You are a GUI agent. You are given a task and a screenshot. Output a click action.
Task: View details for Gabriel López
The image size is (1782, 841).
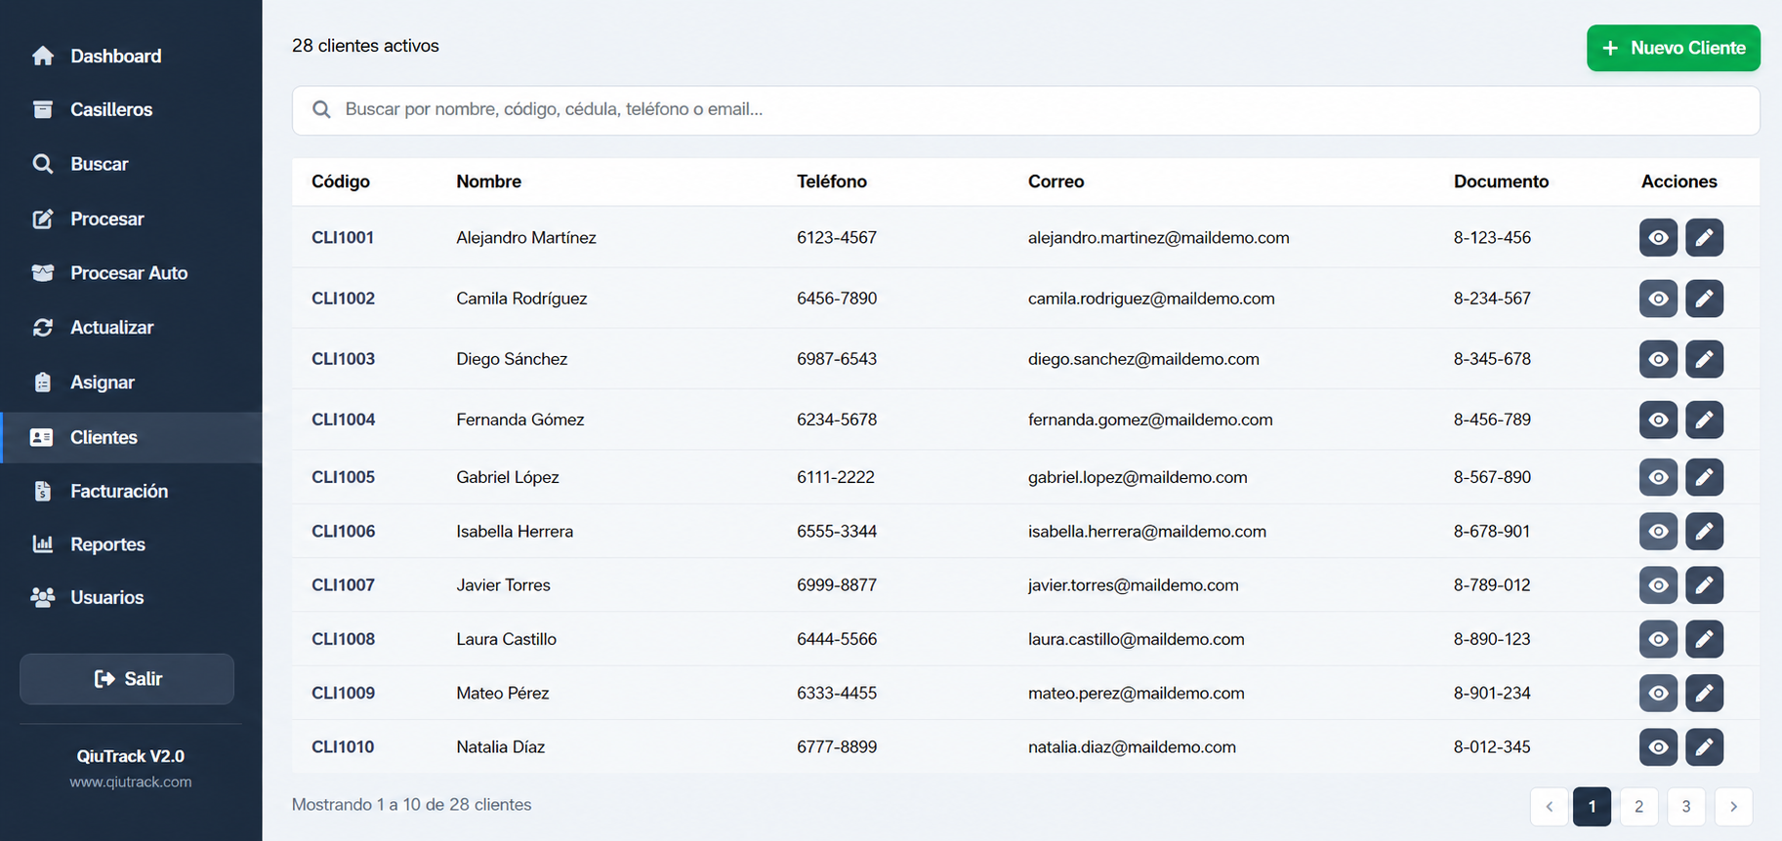pos(1658,477)
